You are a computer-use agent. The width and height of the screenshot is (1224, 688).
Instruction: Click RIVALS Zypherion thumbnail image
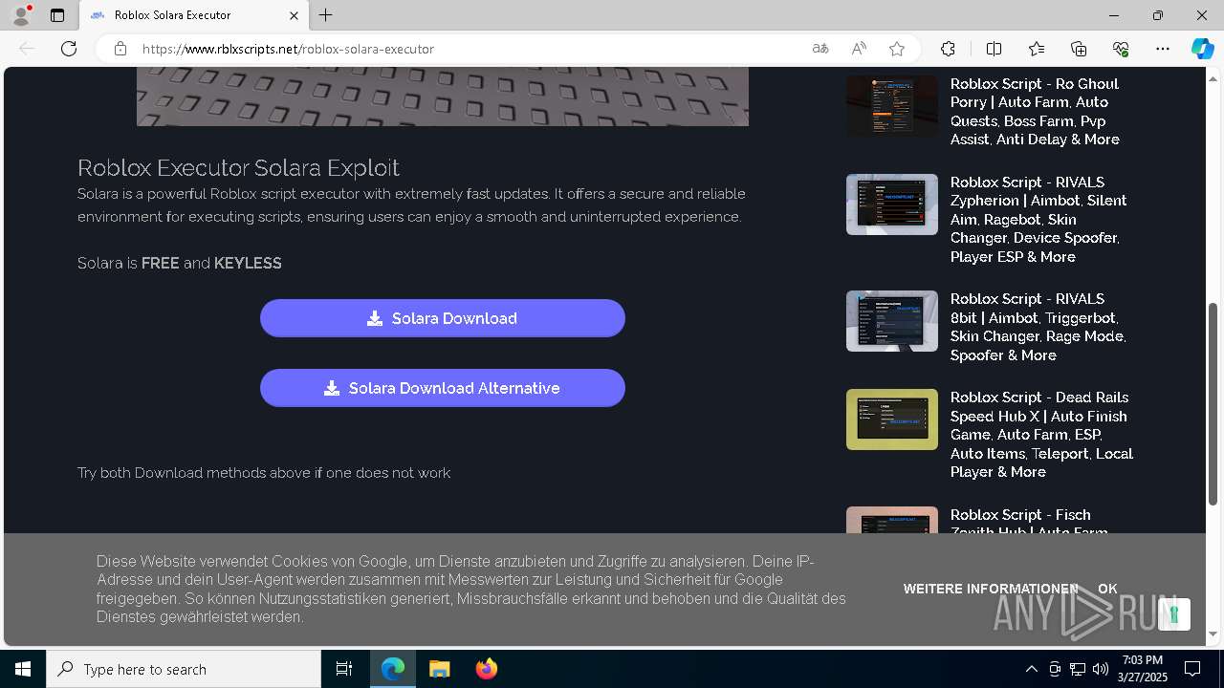point(892,204)
